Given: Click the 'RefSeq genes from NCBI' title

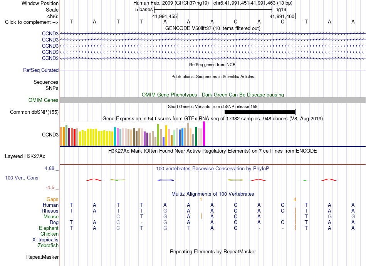Looking at the screenshot, I should click(x=213, y=65).
